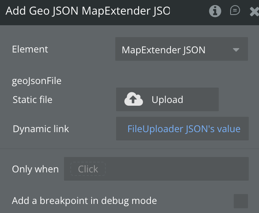Enable the debug mode breakpoint checkbox
The width and height of the screenshot is (259, 213).
pyautogui.click(x=240, y=201)
